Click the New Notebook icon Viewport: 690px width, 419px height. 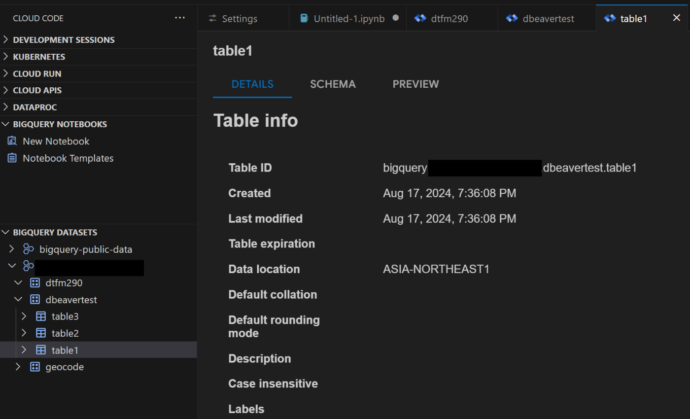coord(12,141)
